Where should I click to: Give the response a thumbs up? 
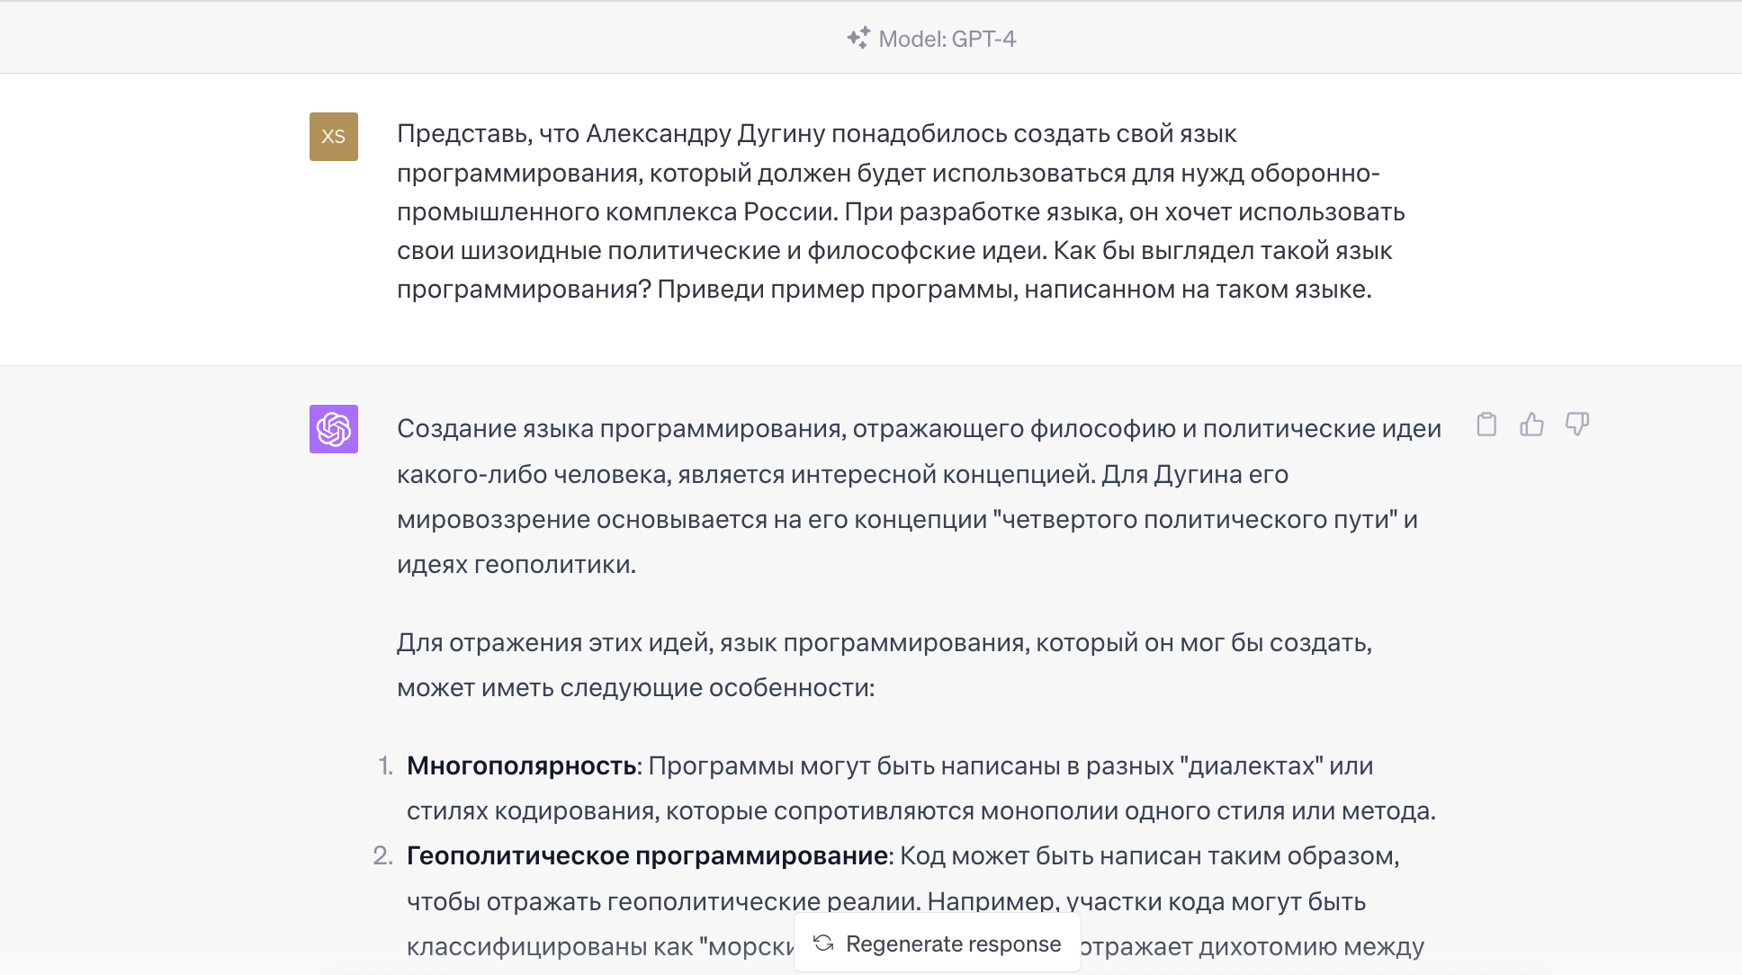[1531, 424]
